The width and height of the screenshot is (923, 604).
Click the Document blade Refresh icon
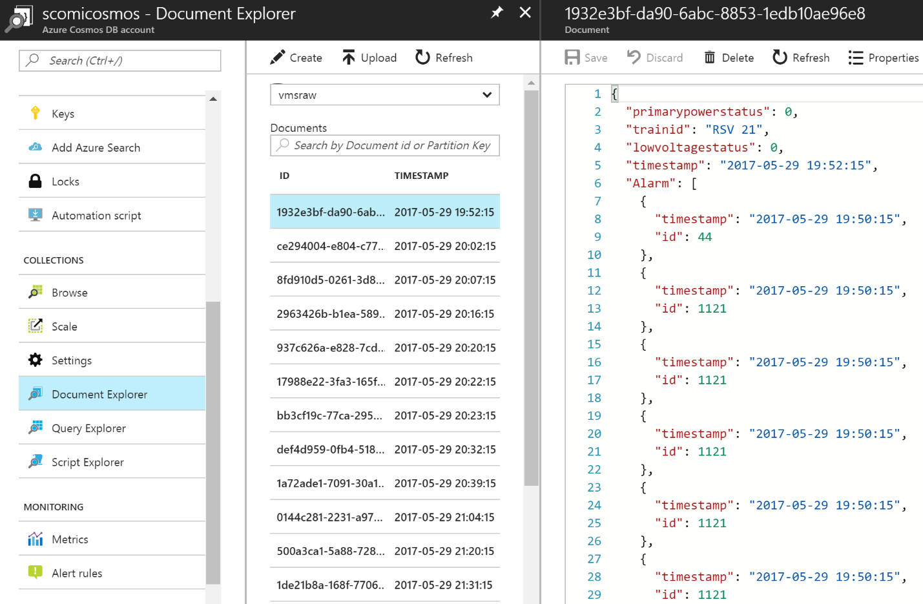point(780,57)
